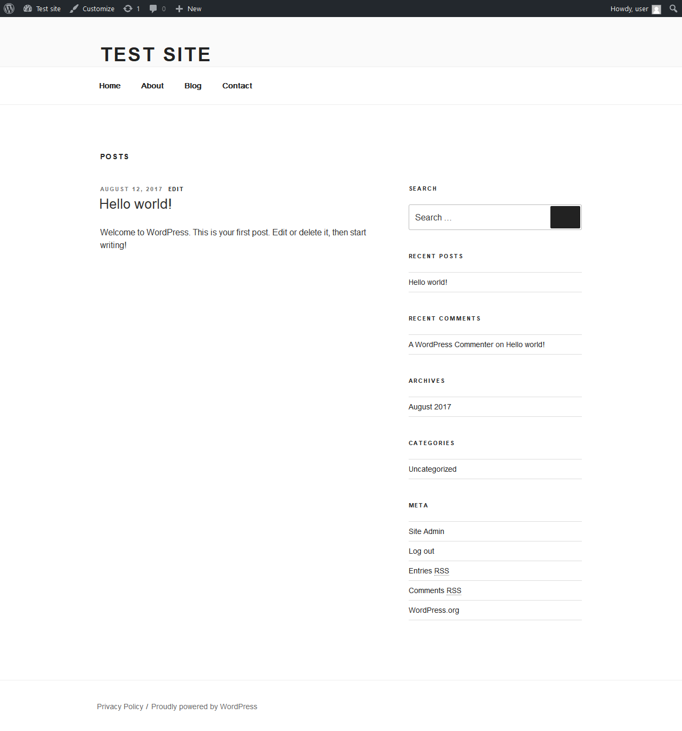Click the Log out link
Viewport: 682px width, 731px height.
421,551
